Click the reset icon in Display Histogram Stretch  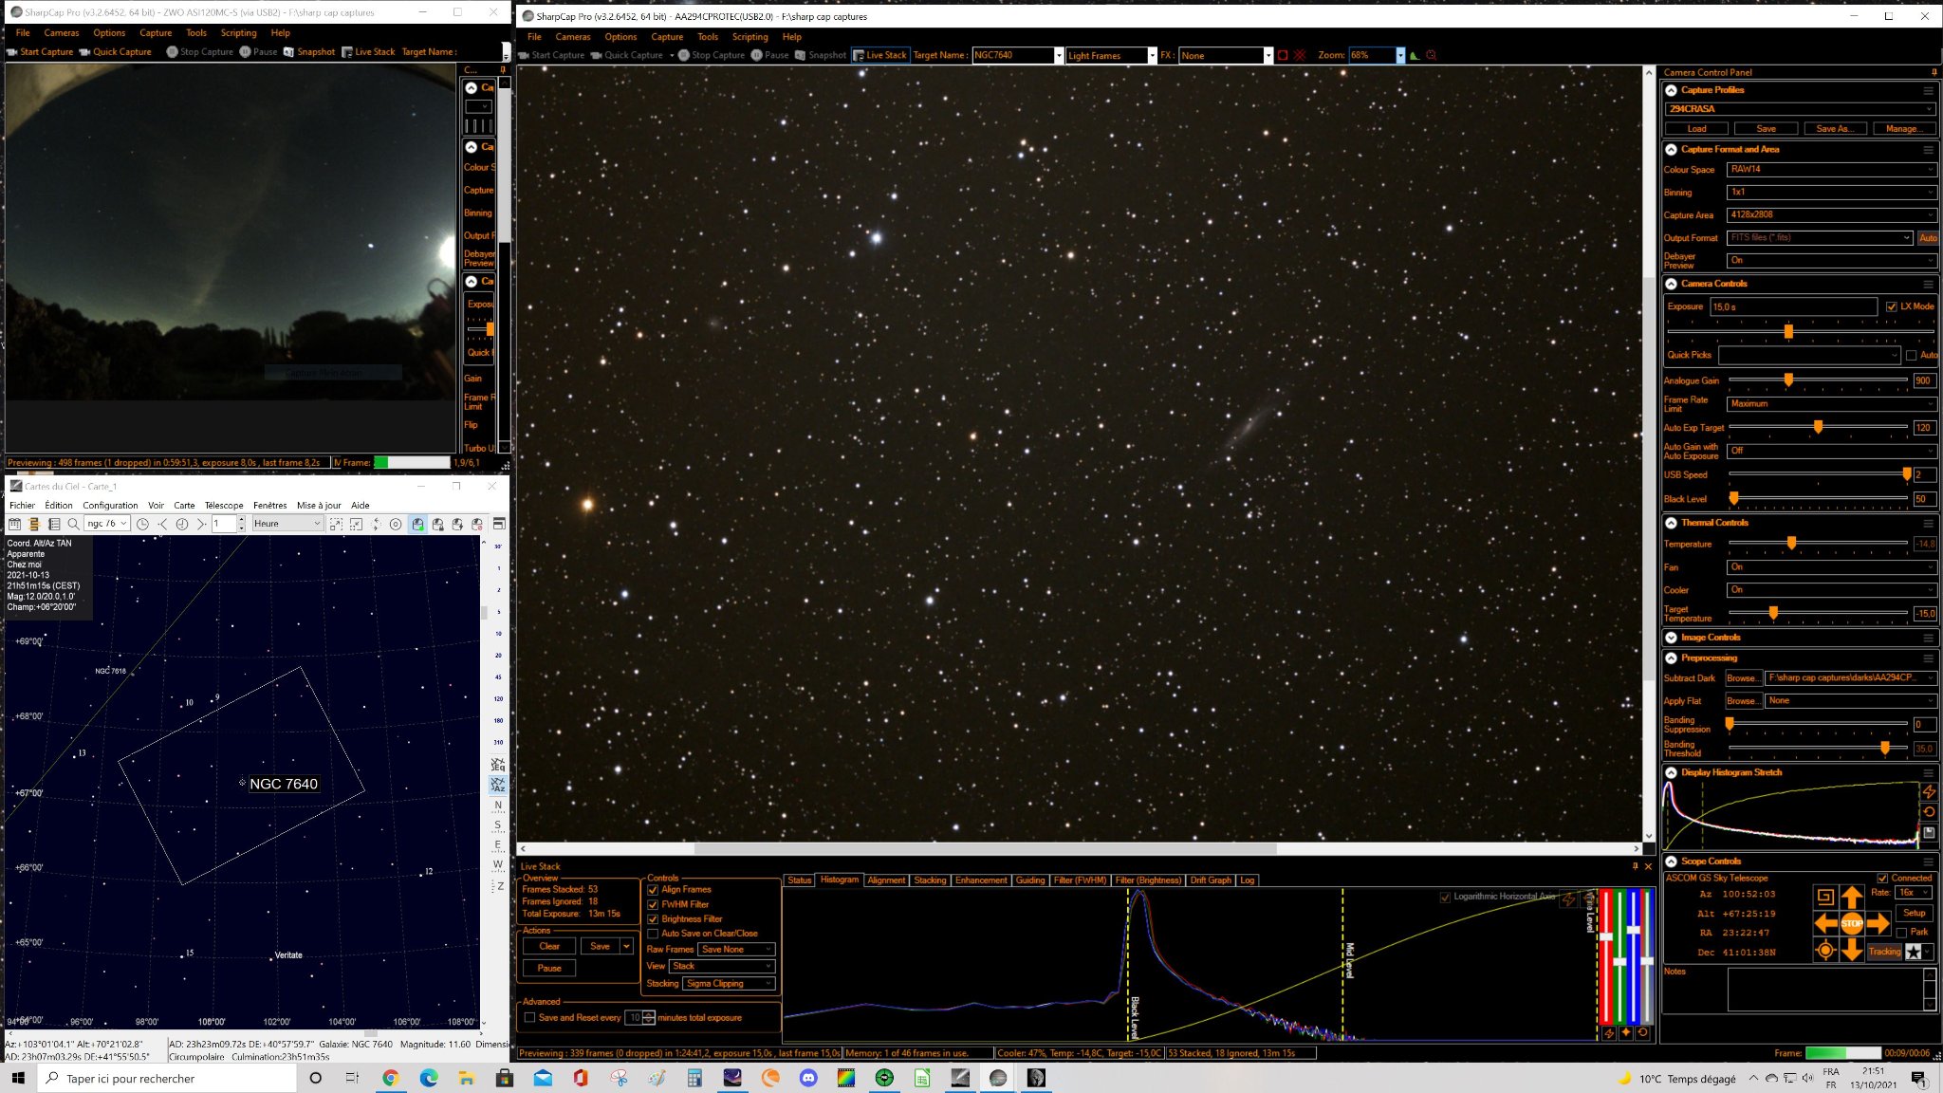pyautogui.click(x=1929, y=812)
